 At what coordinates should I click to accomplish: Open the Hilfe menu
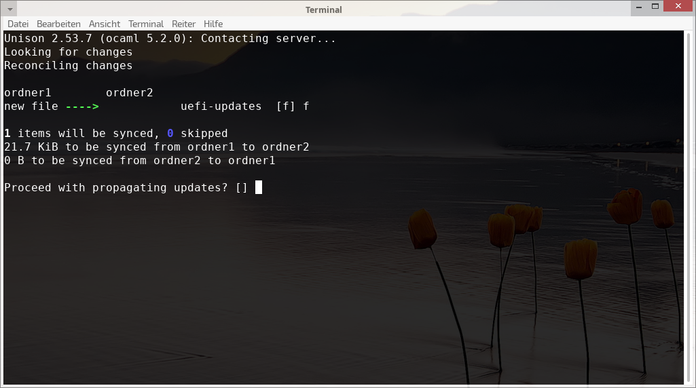pos(213,24)
